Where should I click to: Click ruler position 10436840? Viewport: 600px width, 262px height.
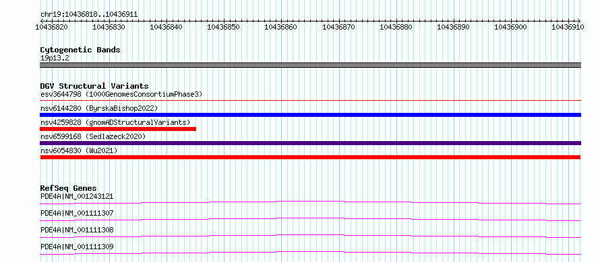pos(166,27)
